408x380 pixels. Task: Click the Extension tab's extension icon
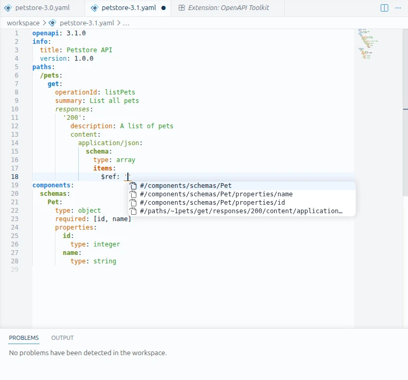pyautogui.click(x=182, y=8)
